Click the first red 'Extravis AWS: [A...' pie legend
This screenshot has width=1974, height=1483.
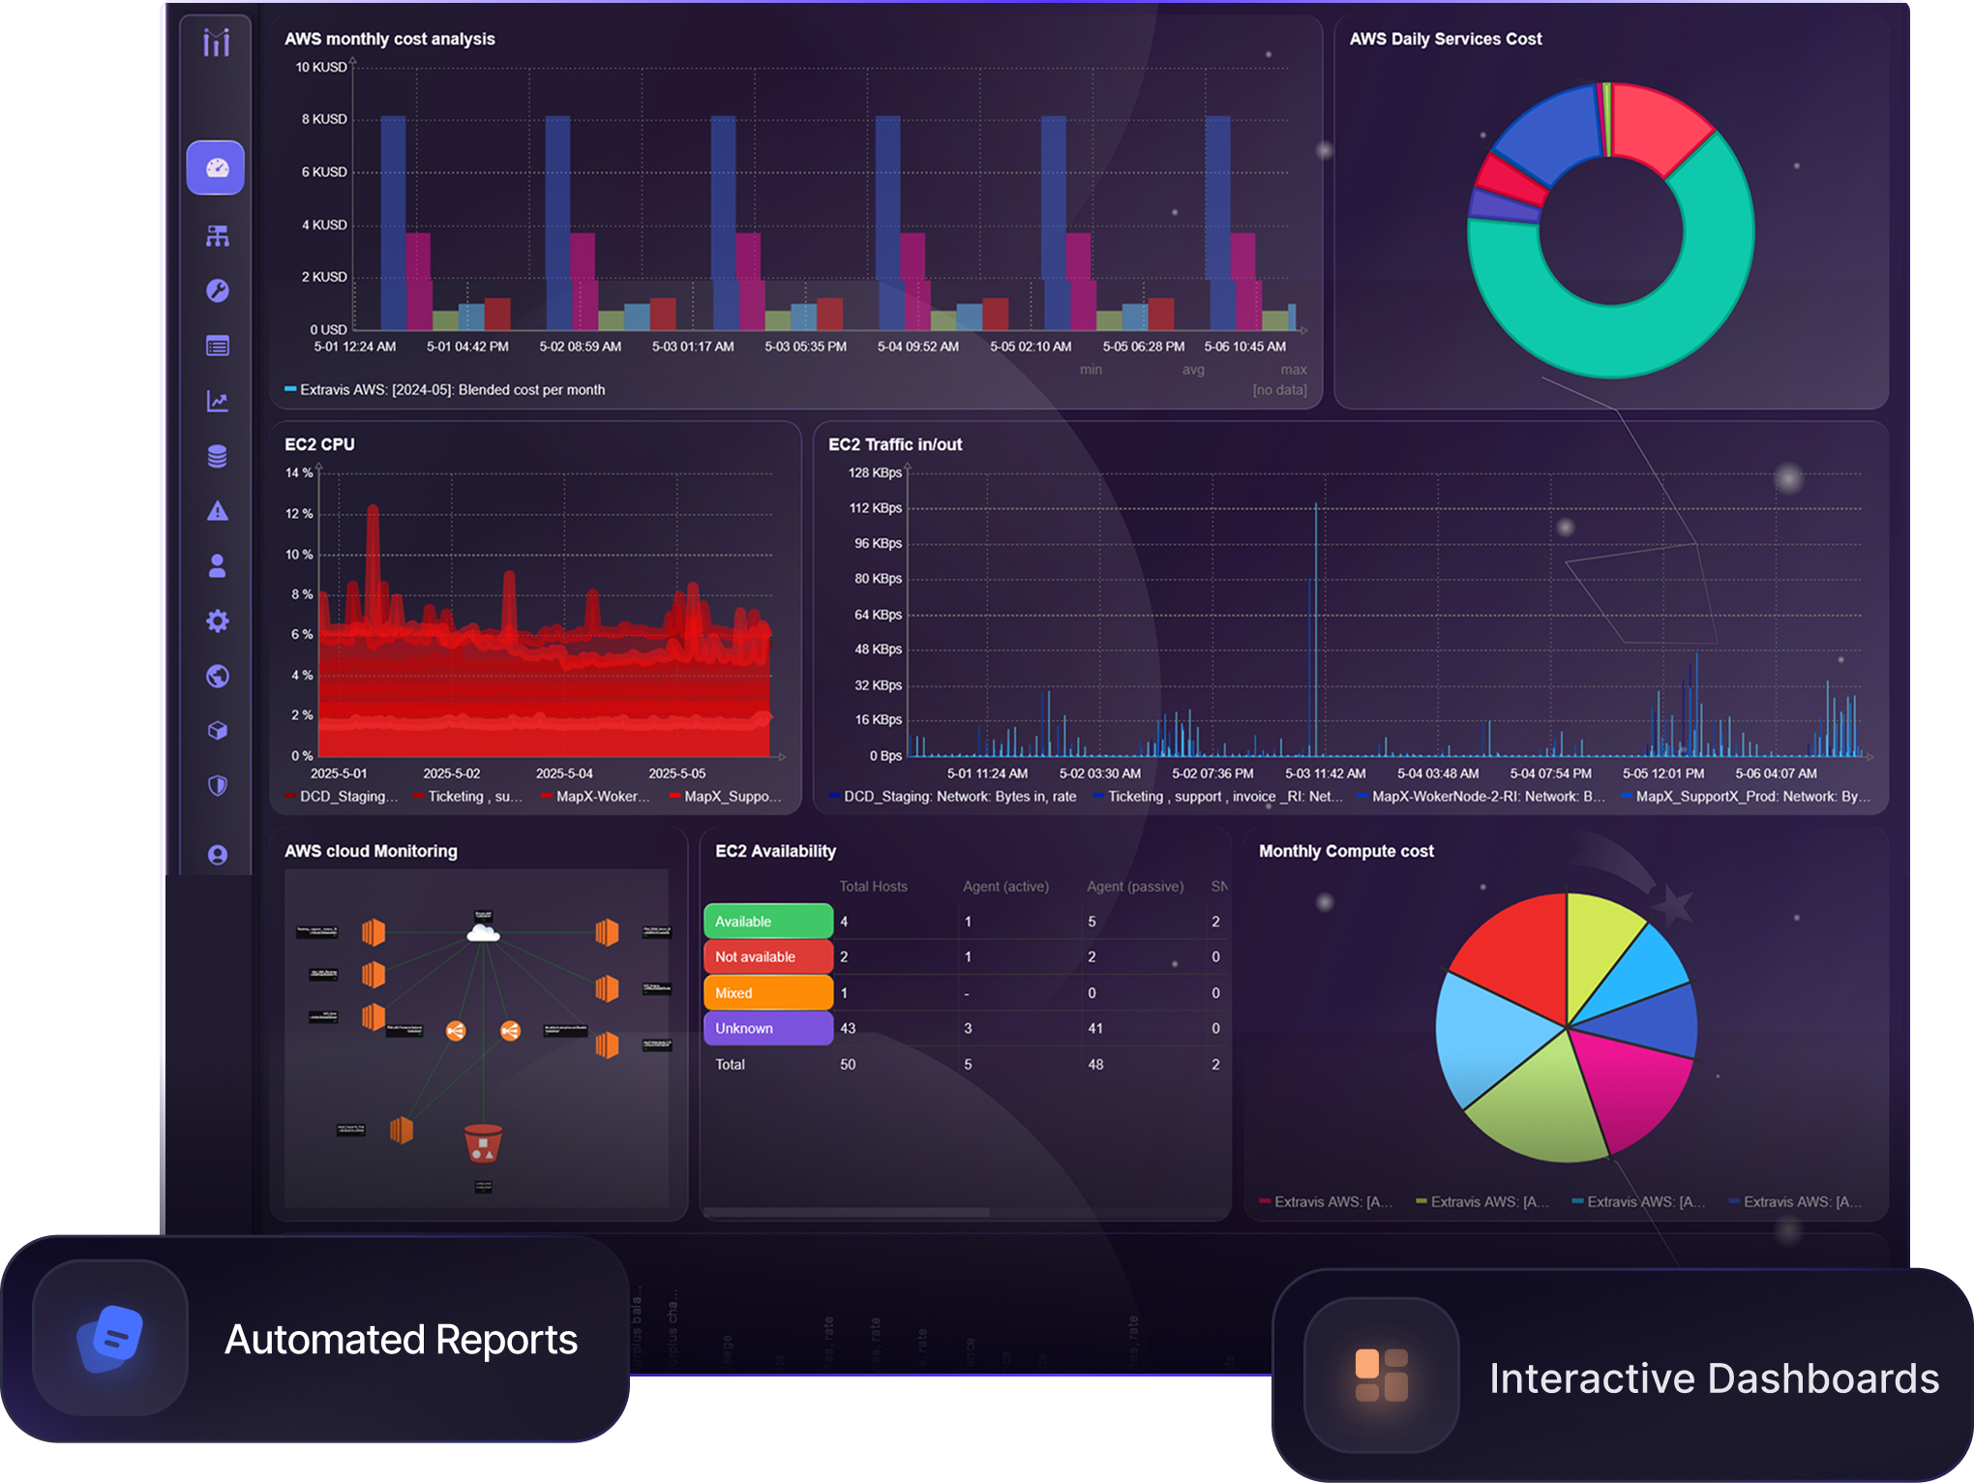pos(1326,1201)
